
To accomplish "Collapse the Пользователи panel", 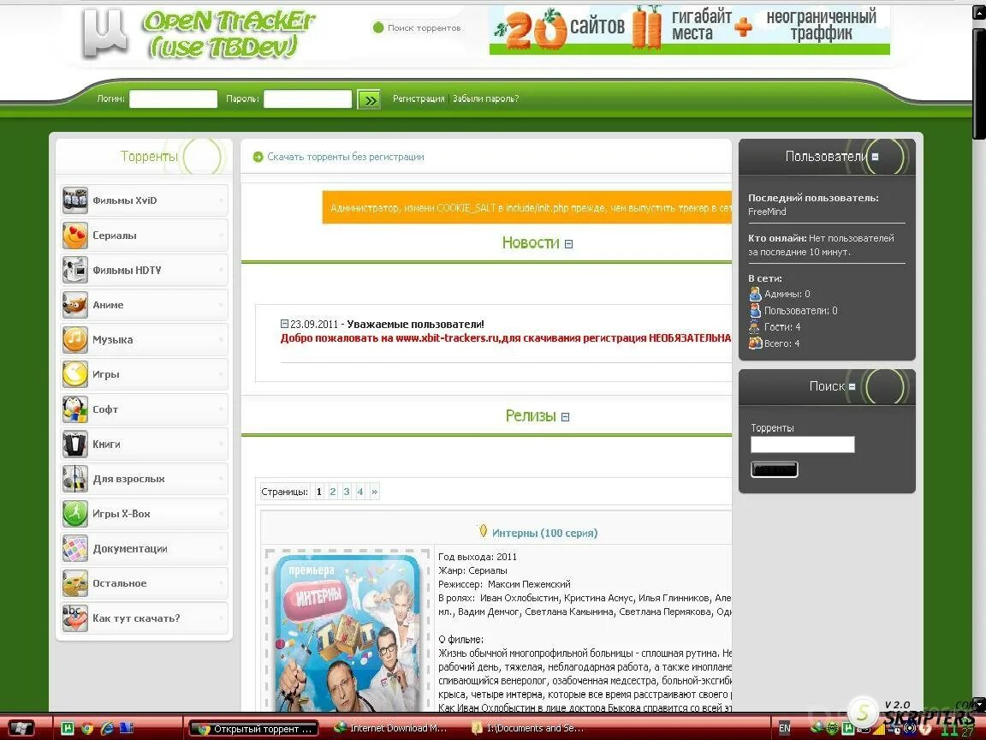I will click(874, 157).
